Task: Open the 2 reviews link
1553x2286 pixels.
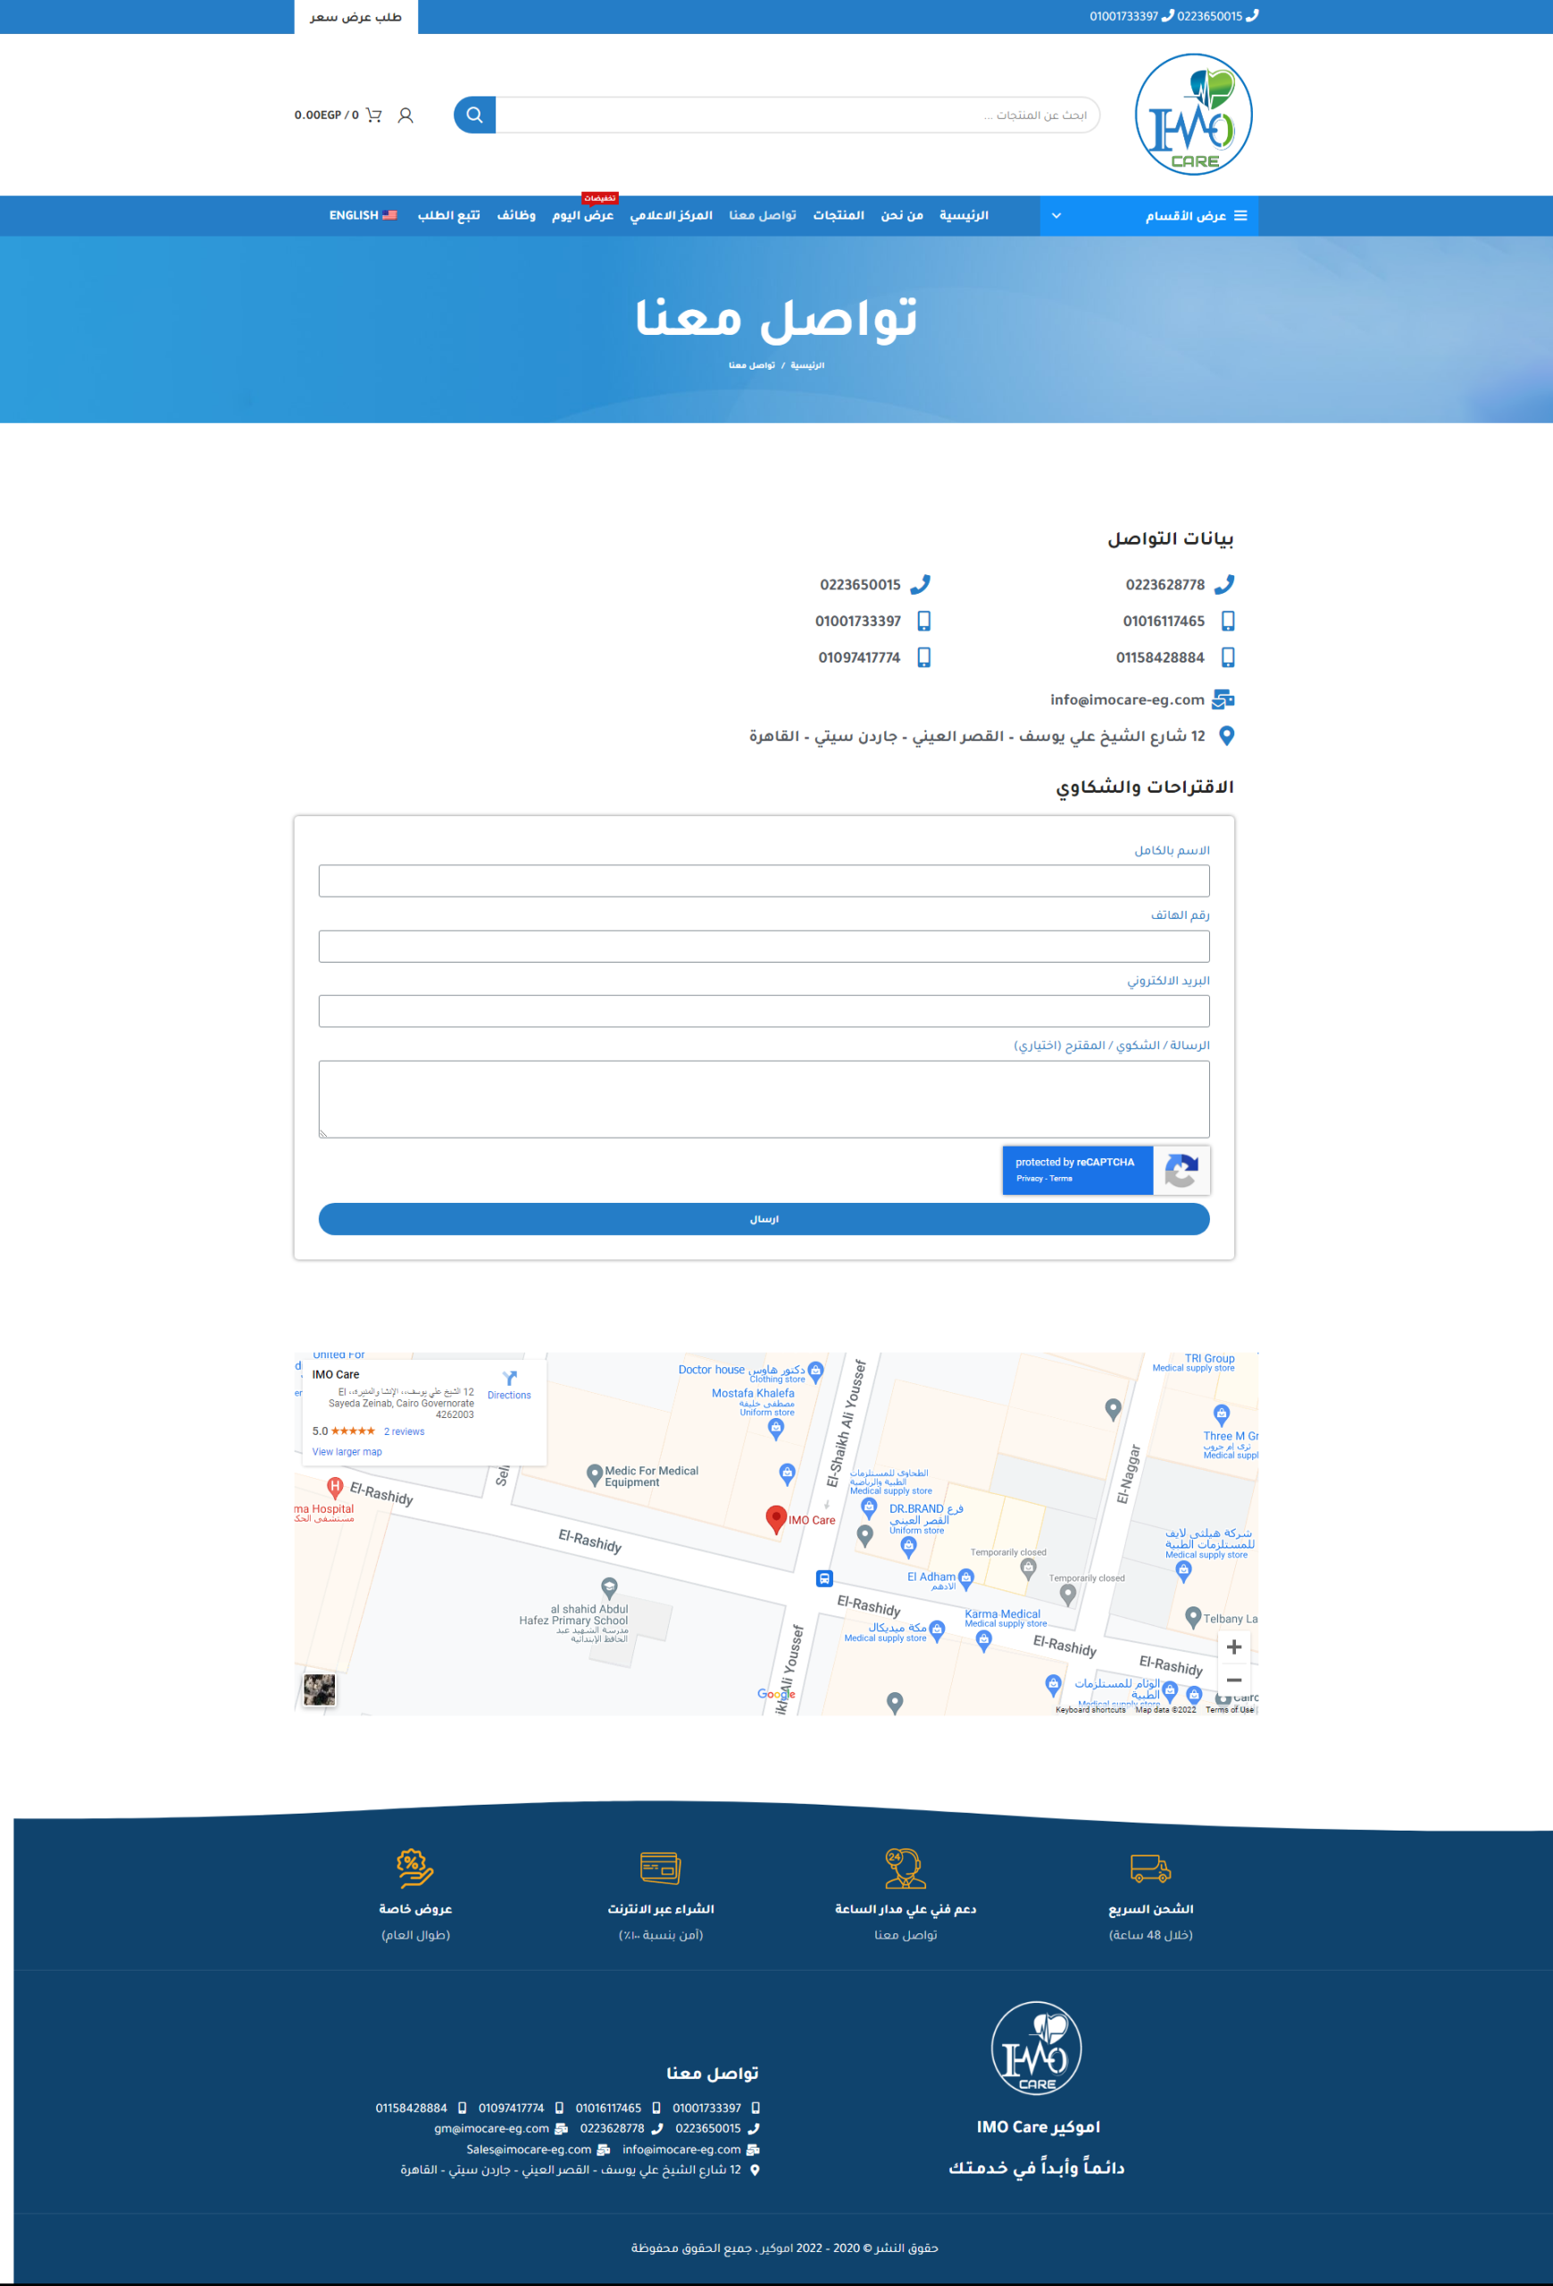Action: pyautogui.click(x=405, y=1431)
